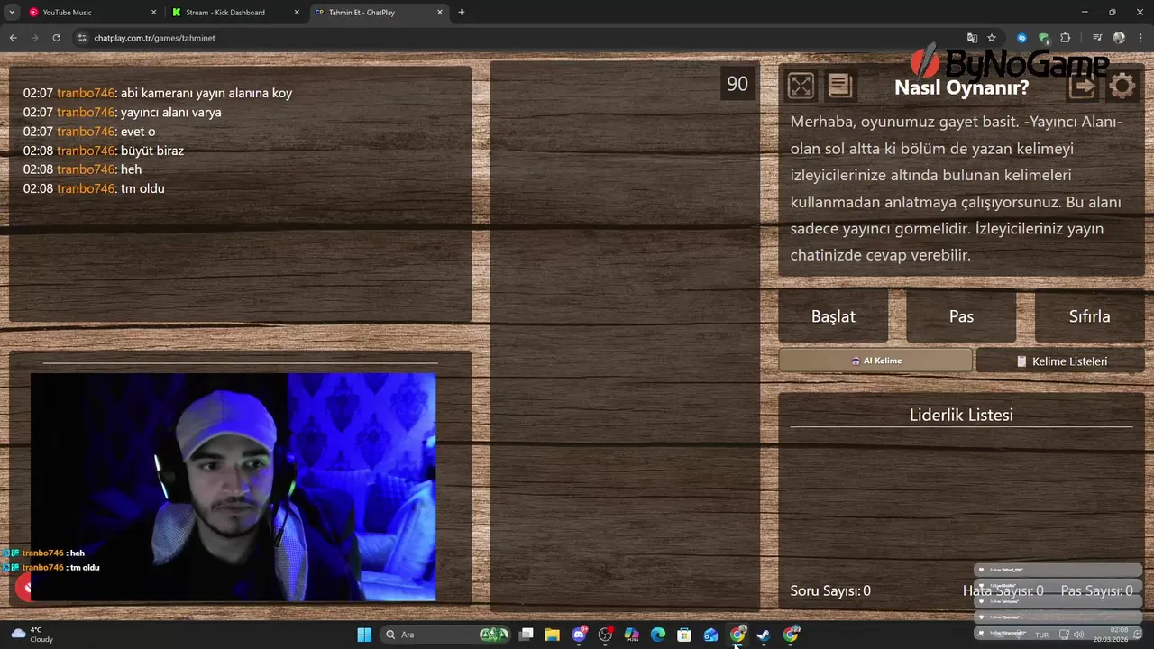Open the volume icon in system tray
1154x649 pixels.
point(1078,635)
